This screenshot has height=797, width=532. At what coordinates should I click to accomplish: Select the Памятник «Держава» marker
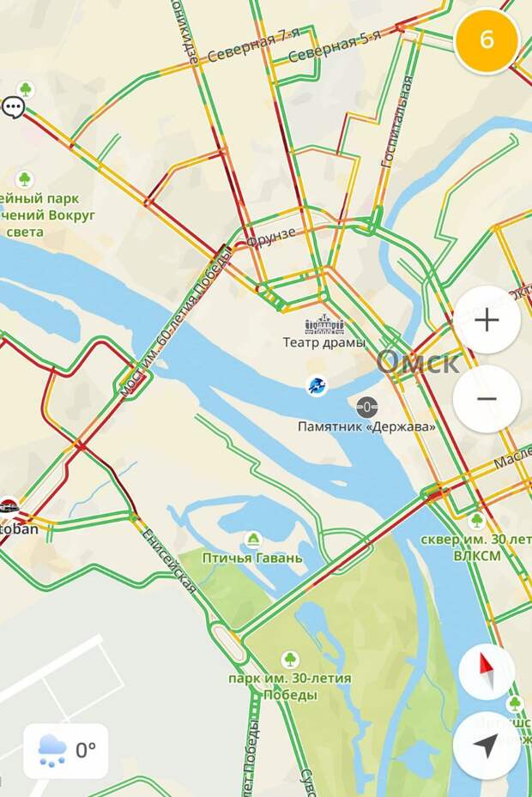point(366,407)
